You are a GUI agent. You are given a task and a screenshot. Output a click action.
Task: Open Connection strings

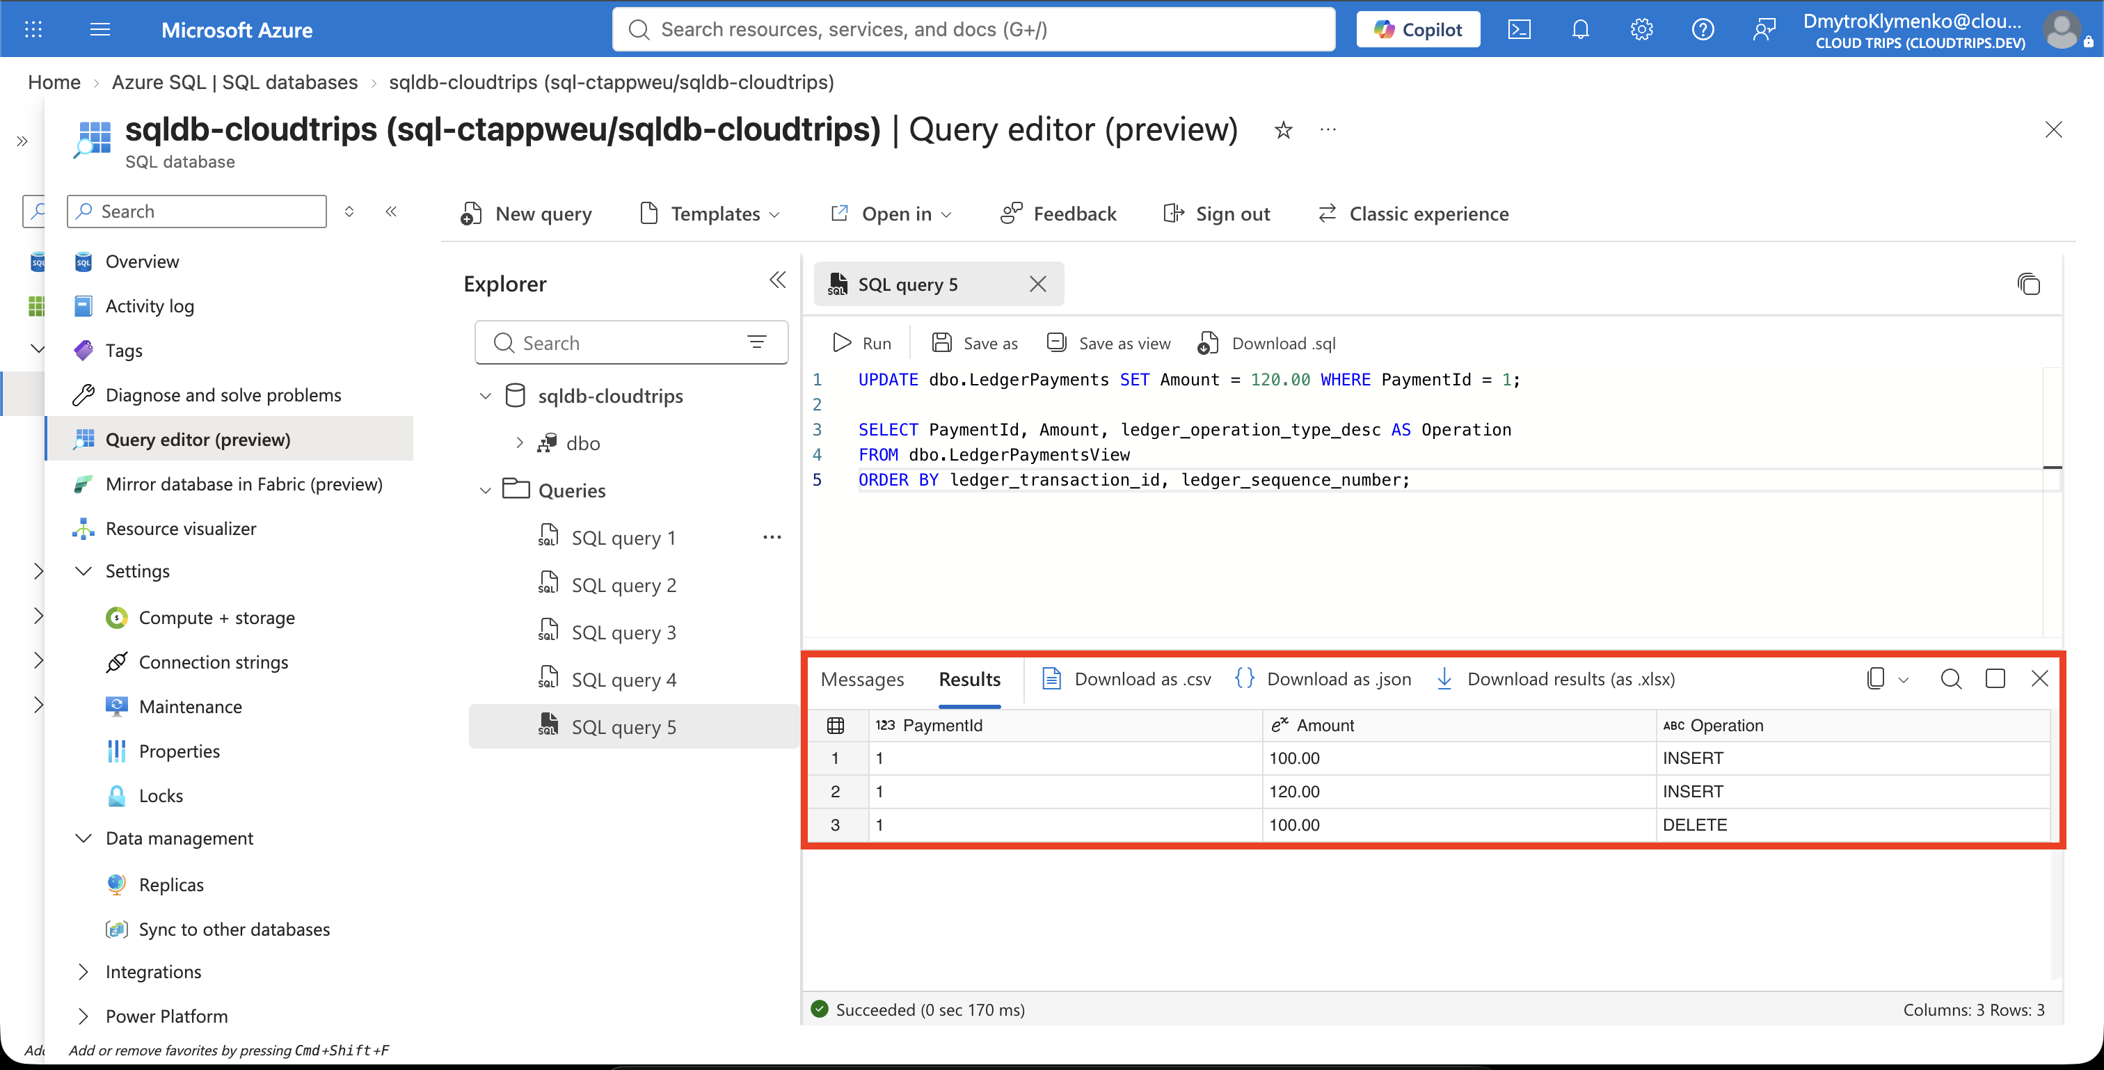pyautogui.click(x=213, y=662)
